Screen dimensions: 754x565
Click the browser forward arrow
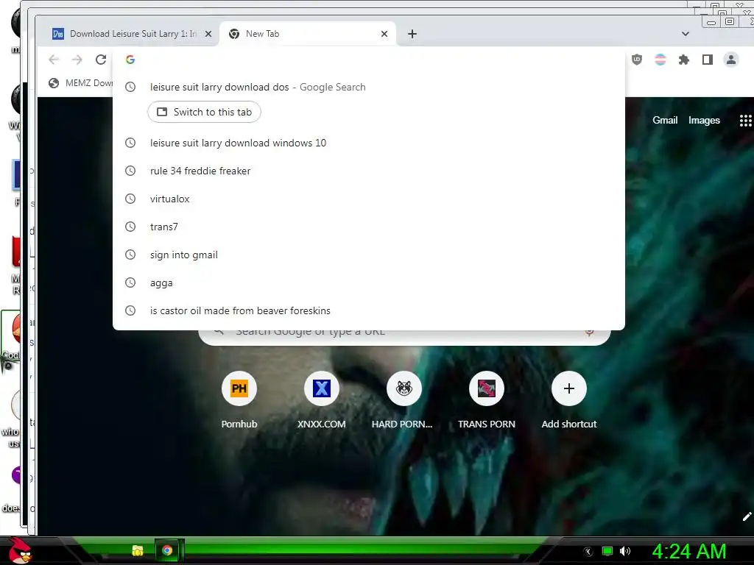coord(77,60)
